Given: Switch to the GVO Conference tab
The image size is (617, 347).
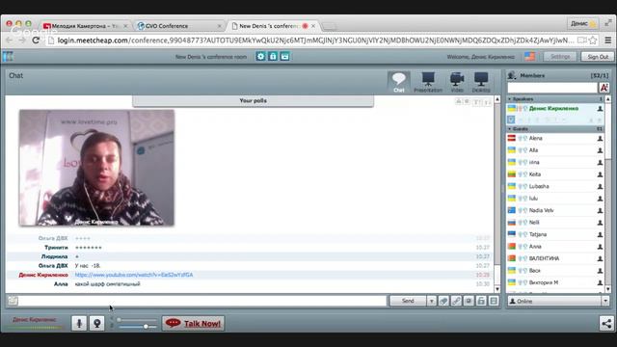Looking at the screenshot, I should 179,26.
